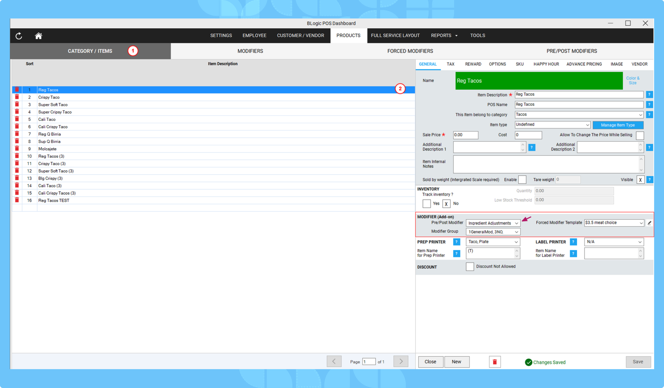Image resolution: width=664 pixels, height=388 pixels.
Task: Toggle Allow To Change Price While Selling checkbox
Action: (x=640, y=135)
